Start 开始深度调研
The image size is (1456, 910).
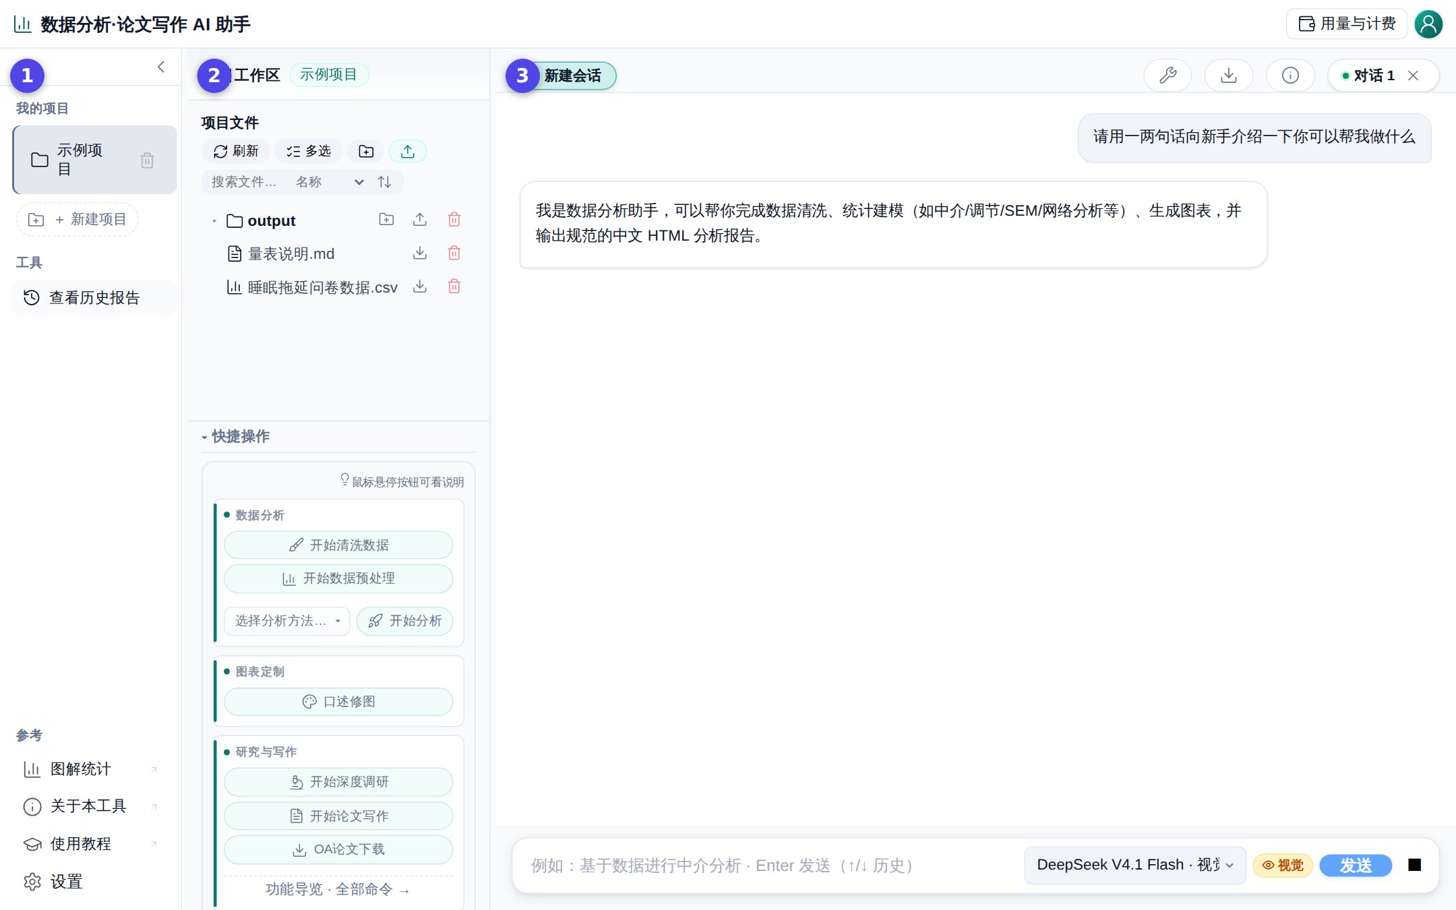coord(338,782)
